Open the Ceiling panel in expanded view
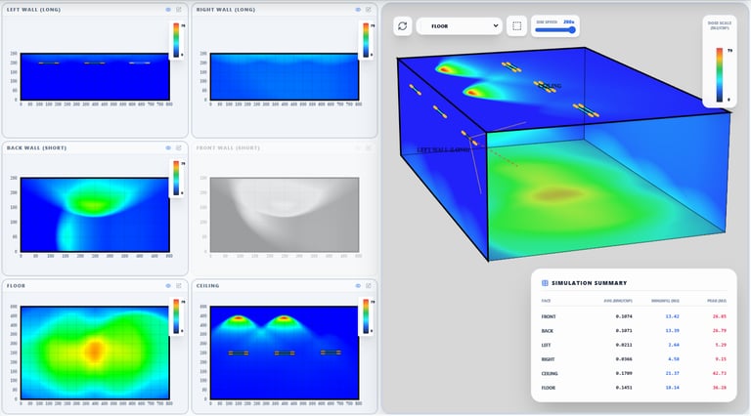751x416 pixels. point(369,285)
